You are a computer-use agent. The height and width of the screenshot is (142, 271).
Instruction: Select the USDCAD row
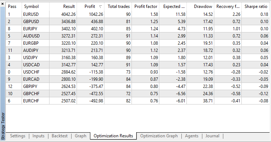tap(138, 65)
